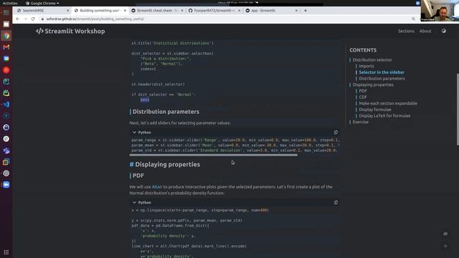Open the red YouTube Music dock icon

pyautogui.click(x=6, y=70)
